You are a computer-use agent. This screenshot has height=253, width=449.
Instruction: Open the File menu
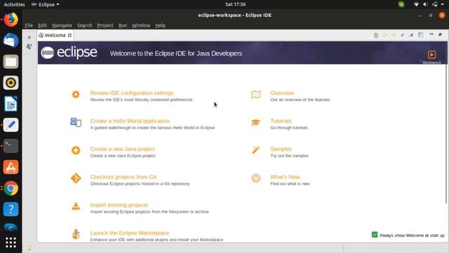tap(29, 25)
